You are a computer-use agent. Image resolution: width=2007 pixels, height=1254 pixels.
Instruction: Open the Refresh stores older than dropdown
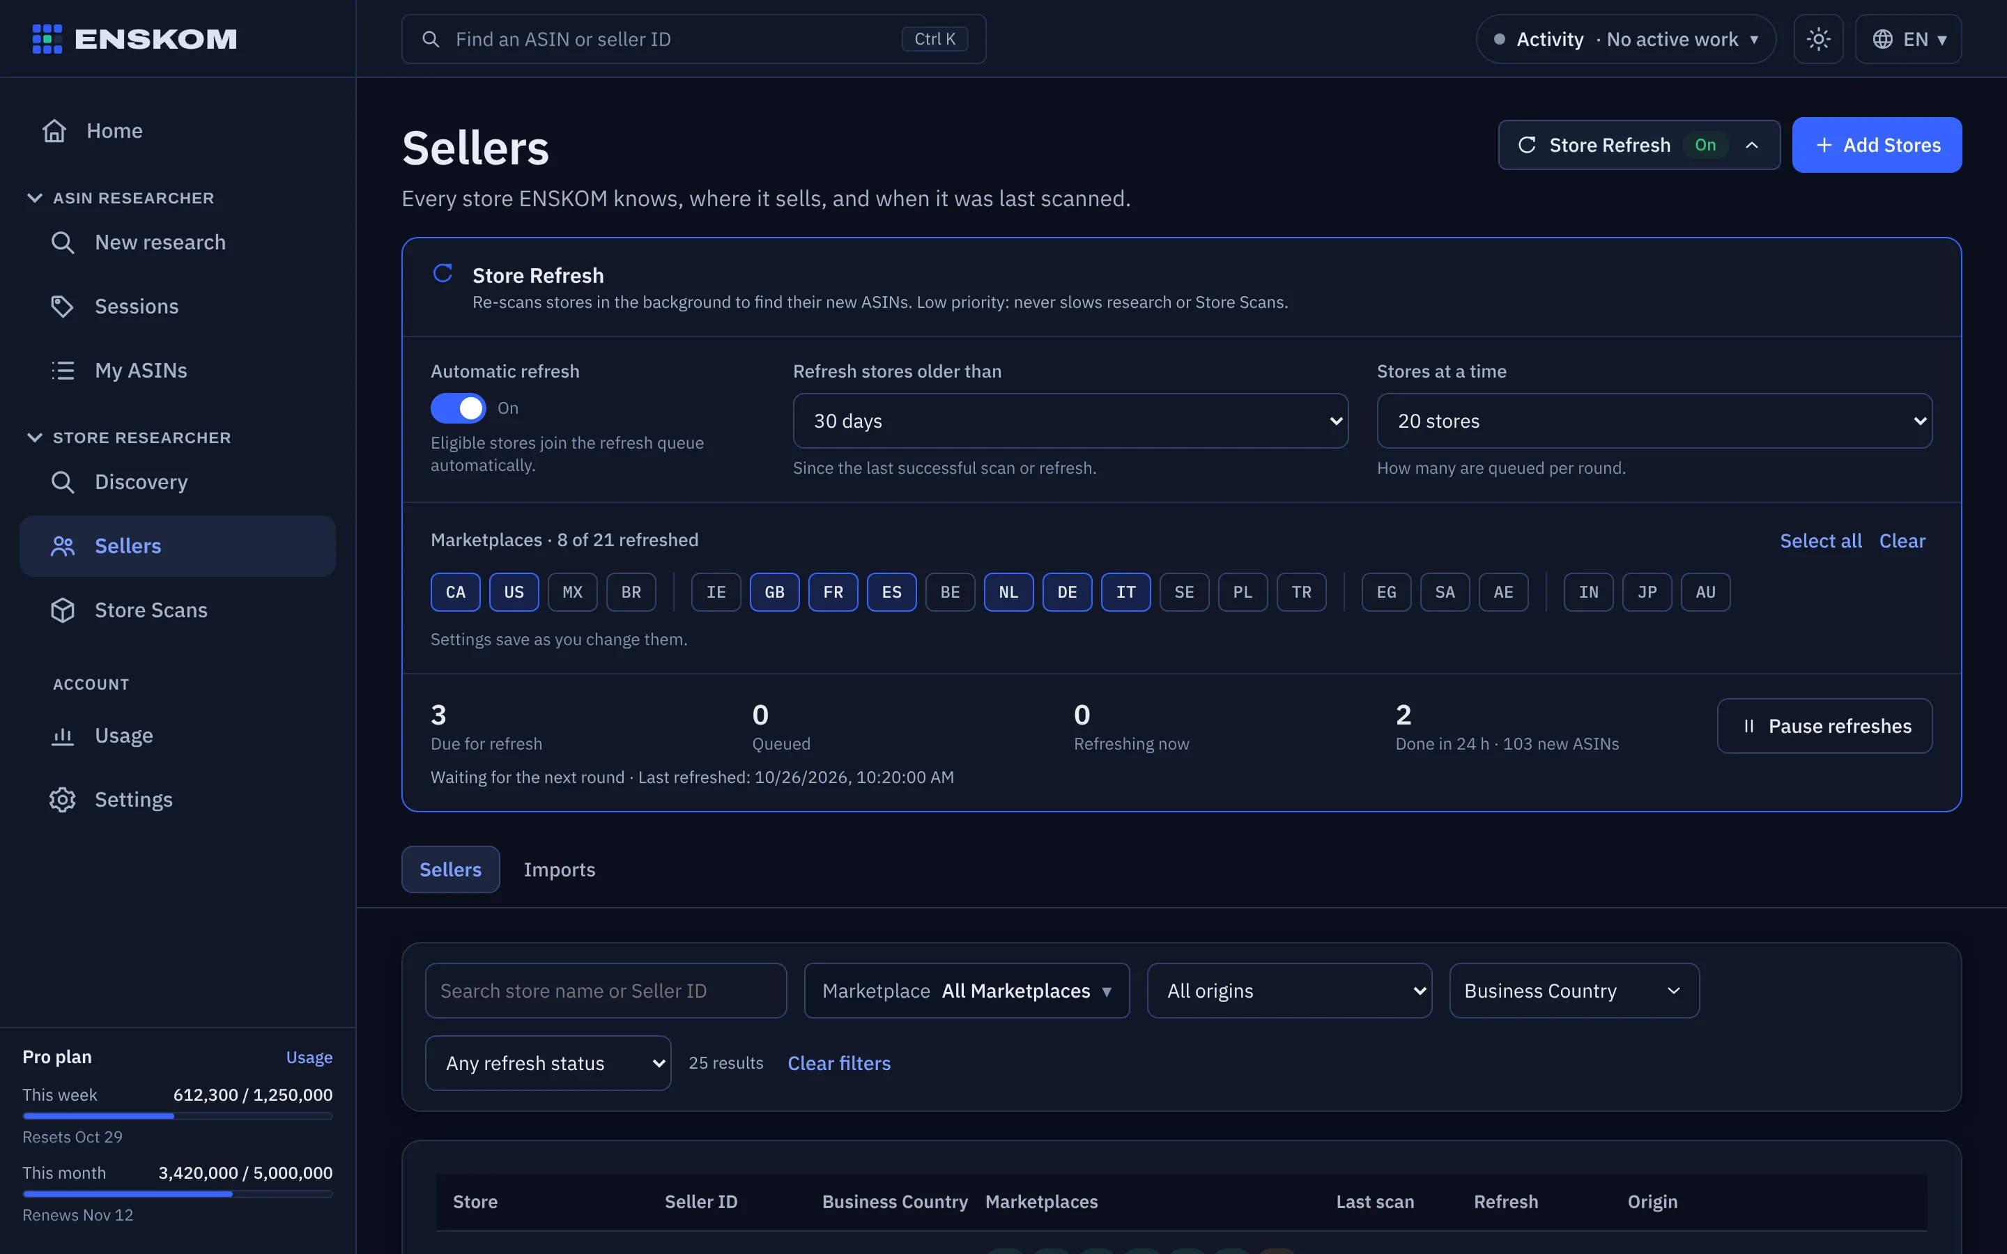1070,421
